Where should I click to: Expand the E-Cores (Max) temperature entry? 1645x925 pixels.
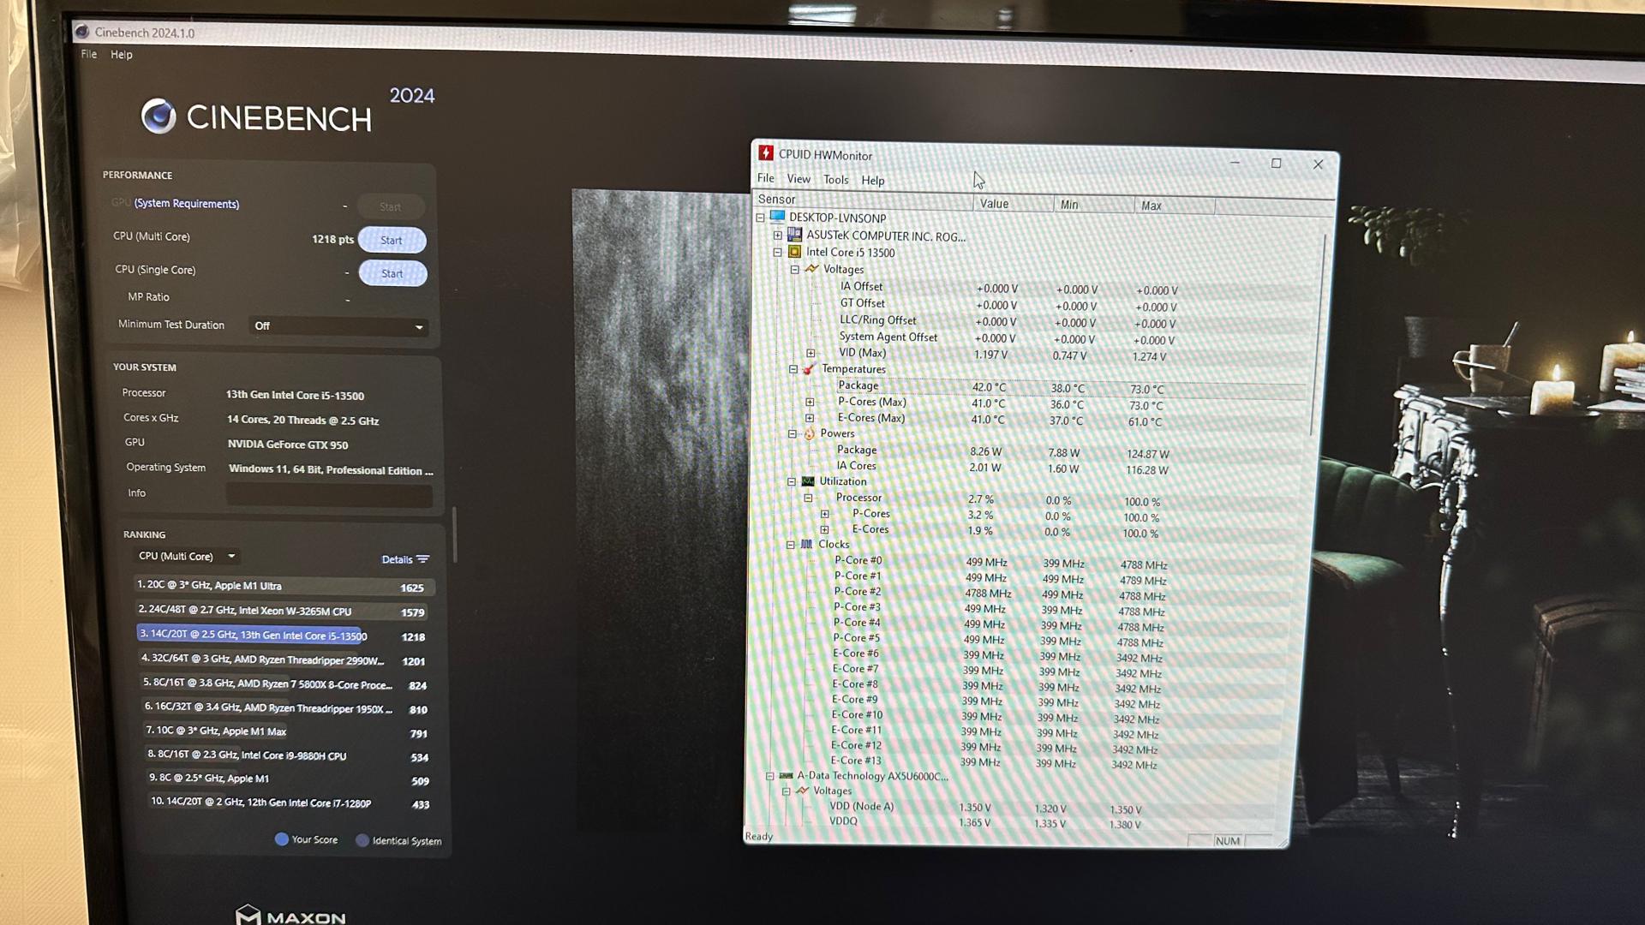click(x=810, y=418)
